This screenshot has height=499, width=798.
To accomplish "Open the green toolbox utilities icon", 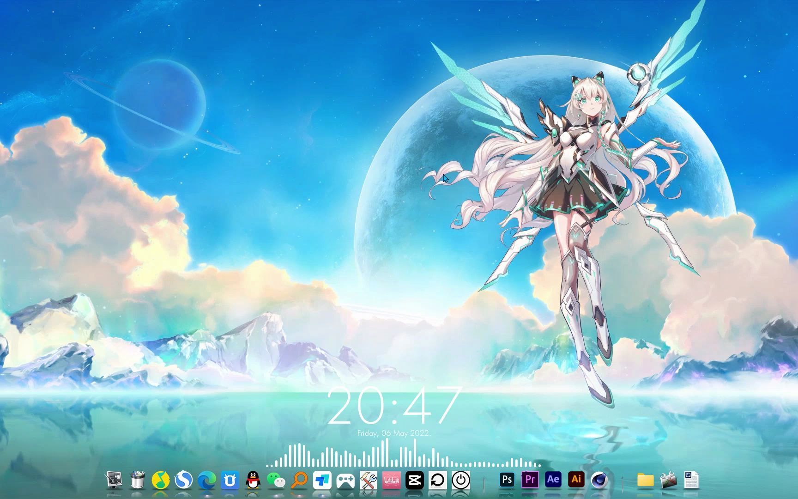I will click(x=668, y=481).
